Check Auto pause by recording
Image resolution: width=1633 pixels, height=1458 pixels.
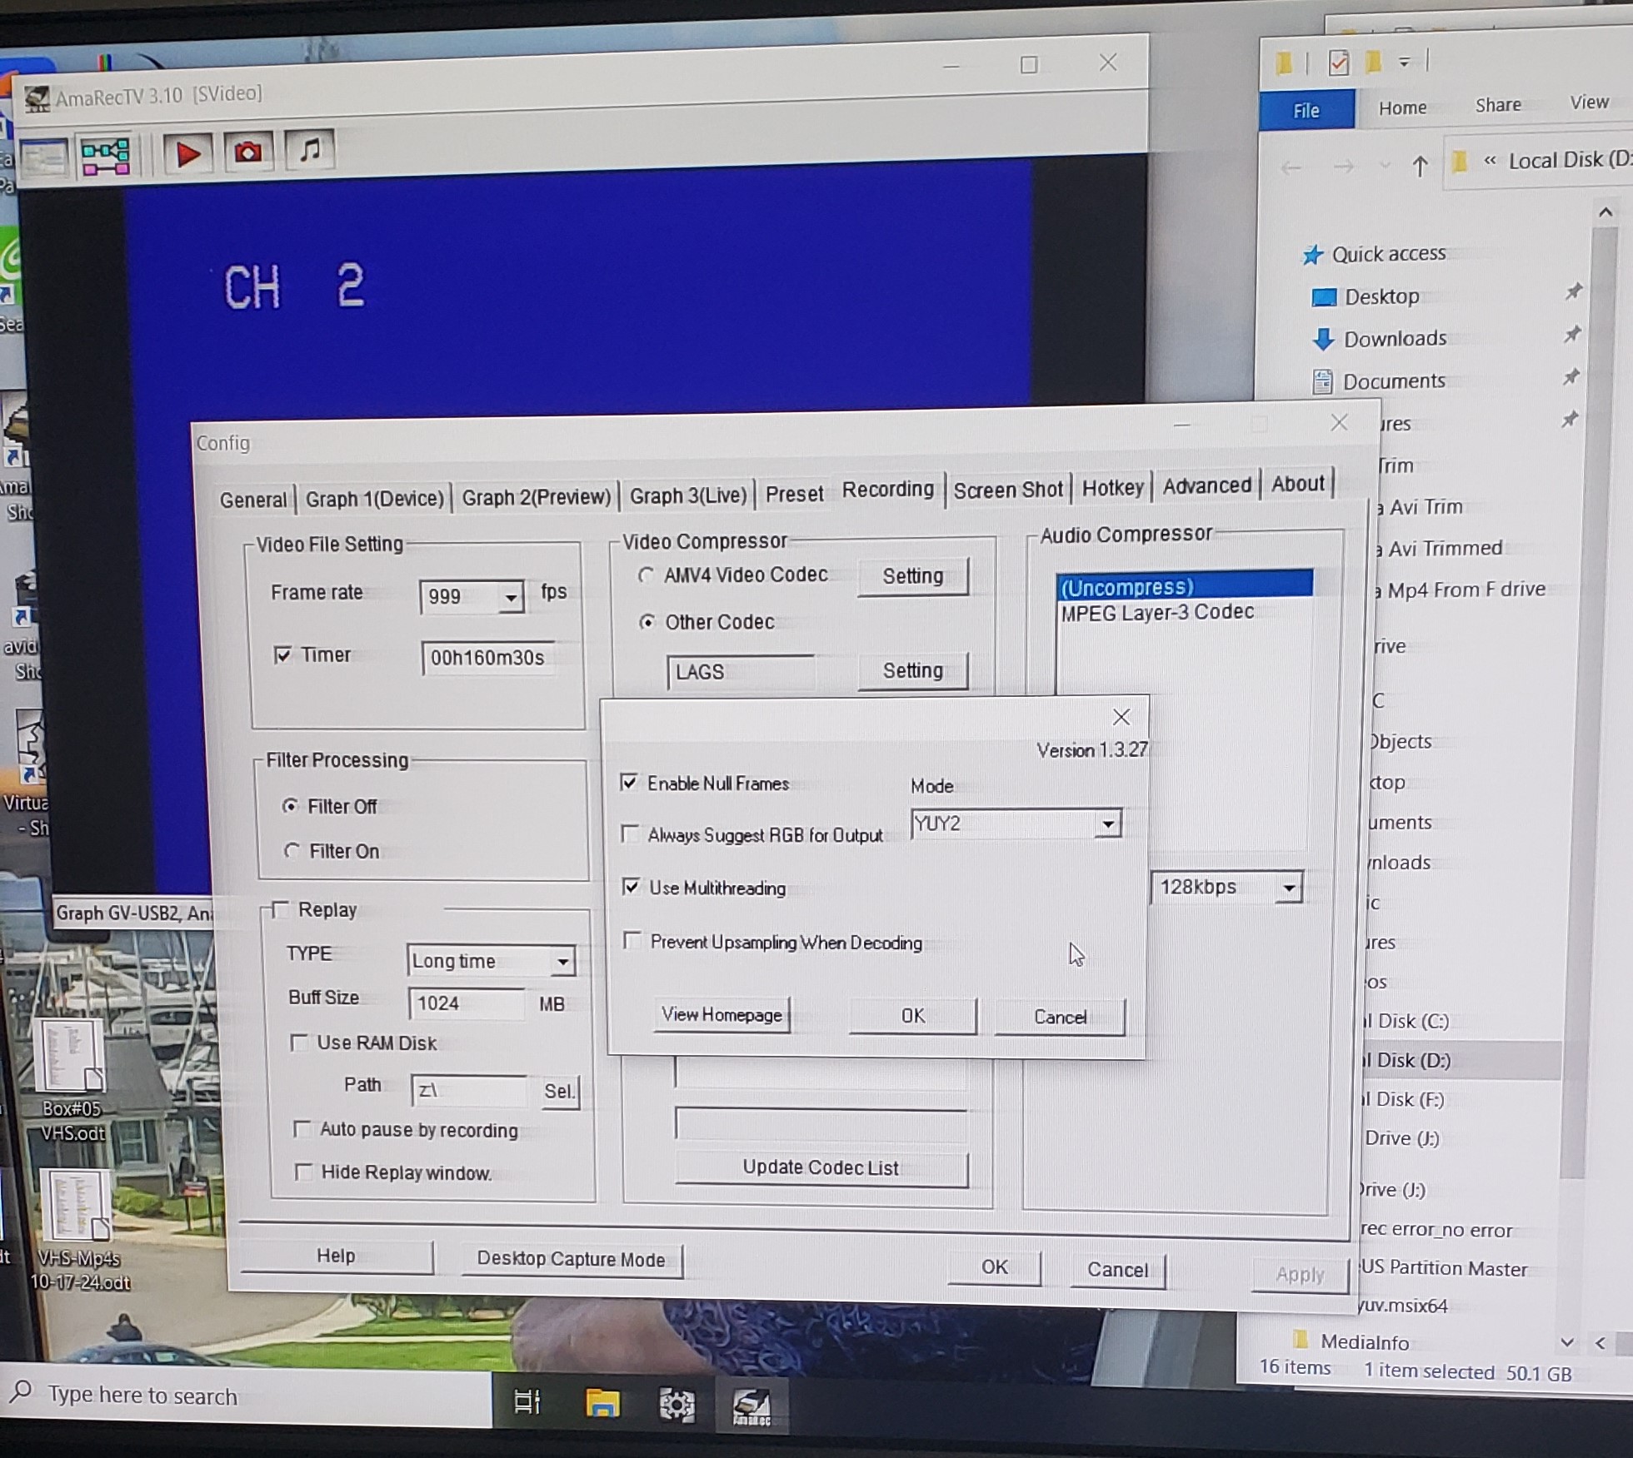[x=302, y=1129]
